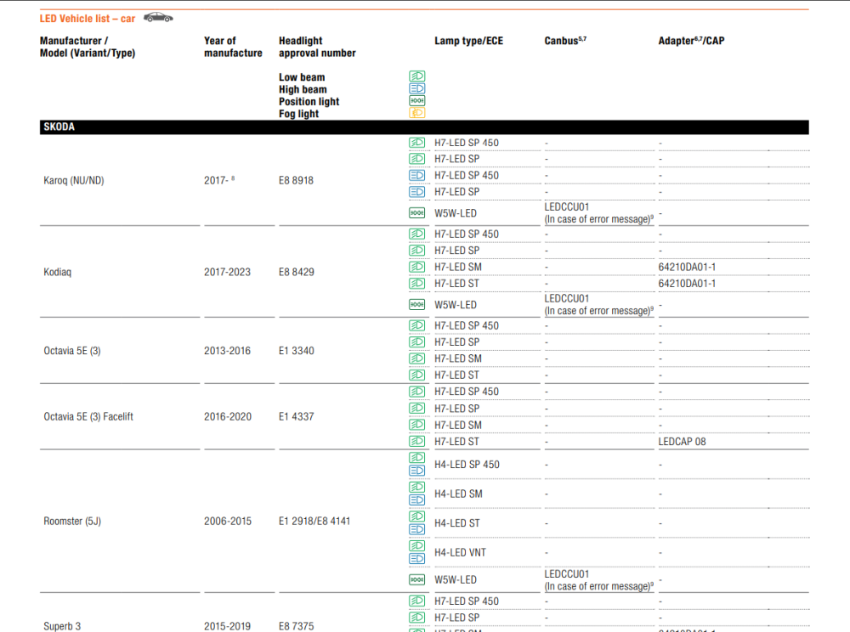Click approval number E8 8429
The height and width of the screenshot is (632, 850).
click(297, 272)
